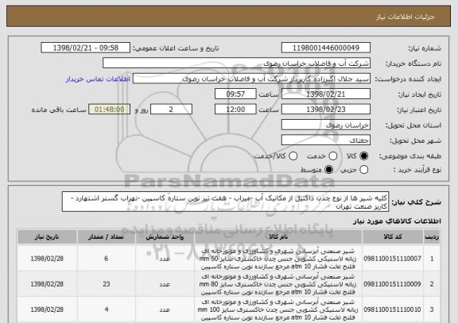Click the شرح کلی نیاز description box

[225, 202]
